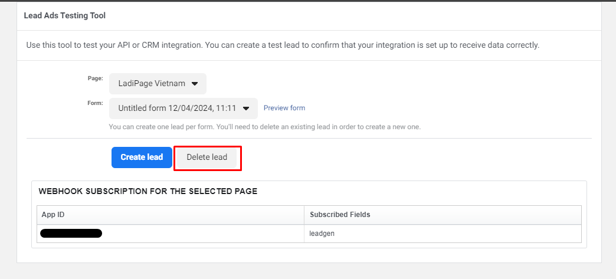Click the LadiPage Vietnam page name text
This screenshot has width=616, height=279.
click(152, 84)
